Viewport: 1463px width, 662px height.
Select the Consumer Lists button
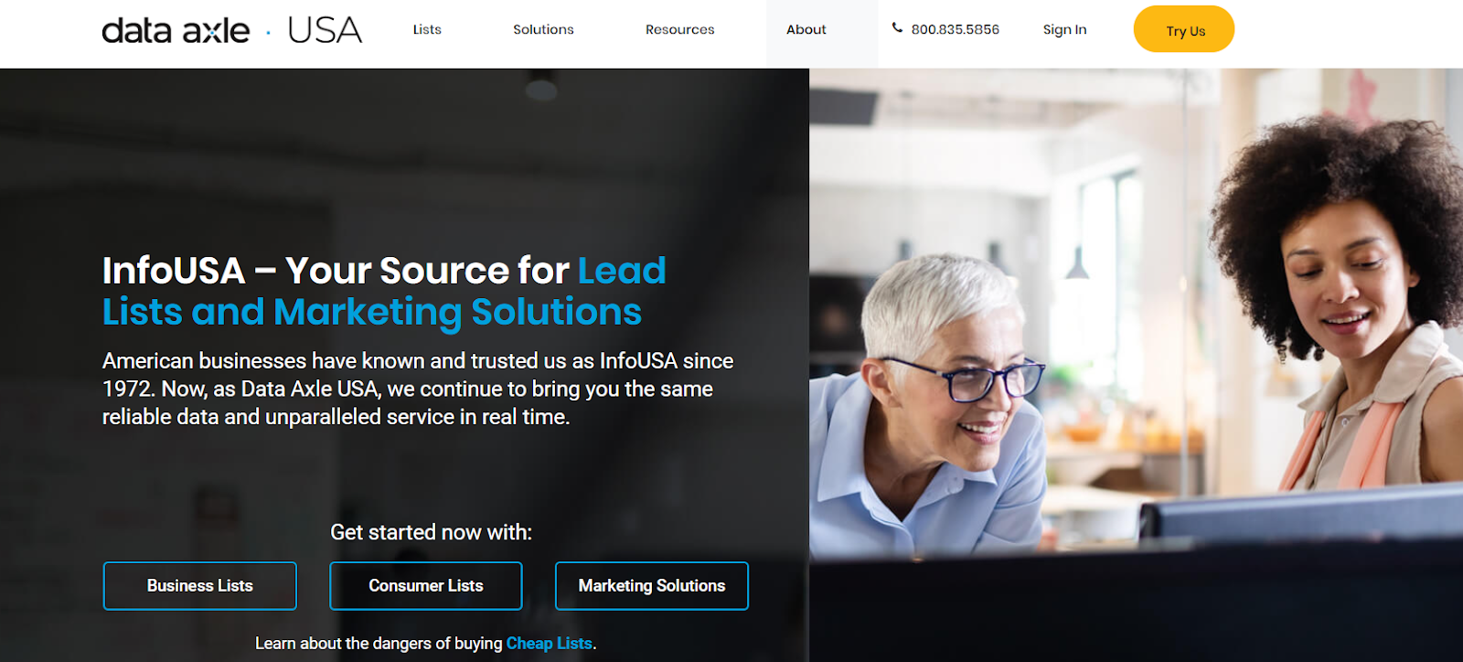click(x=426, y=586)
